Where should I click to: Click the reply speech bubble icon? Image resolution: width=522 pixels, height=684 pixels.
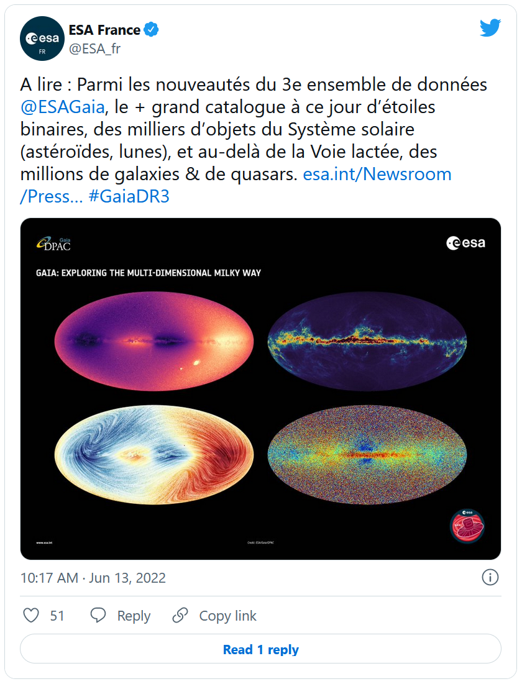(x=98, y=616)
